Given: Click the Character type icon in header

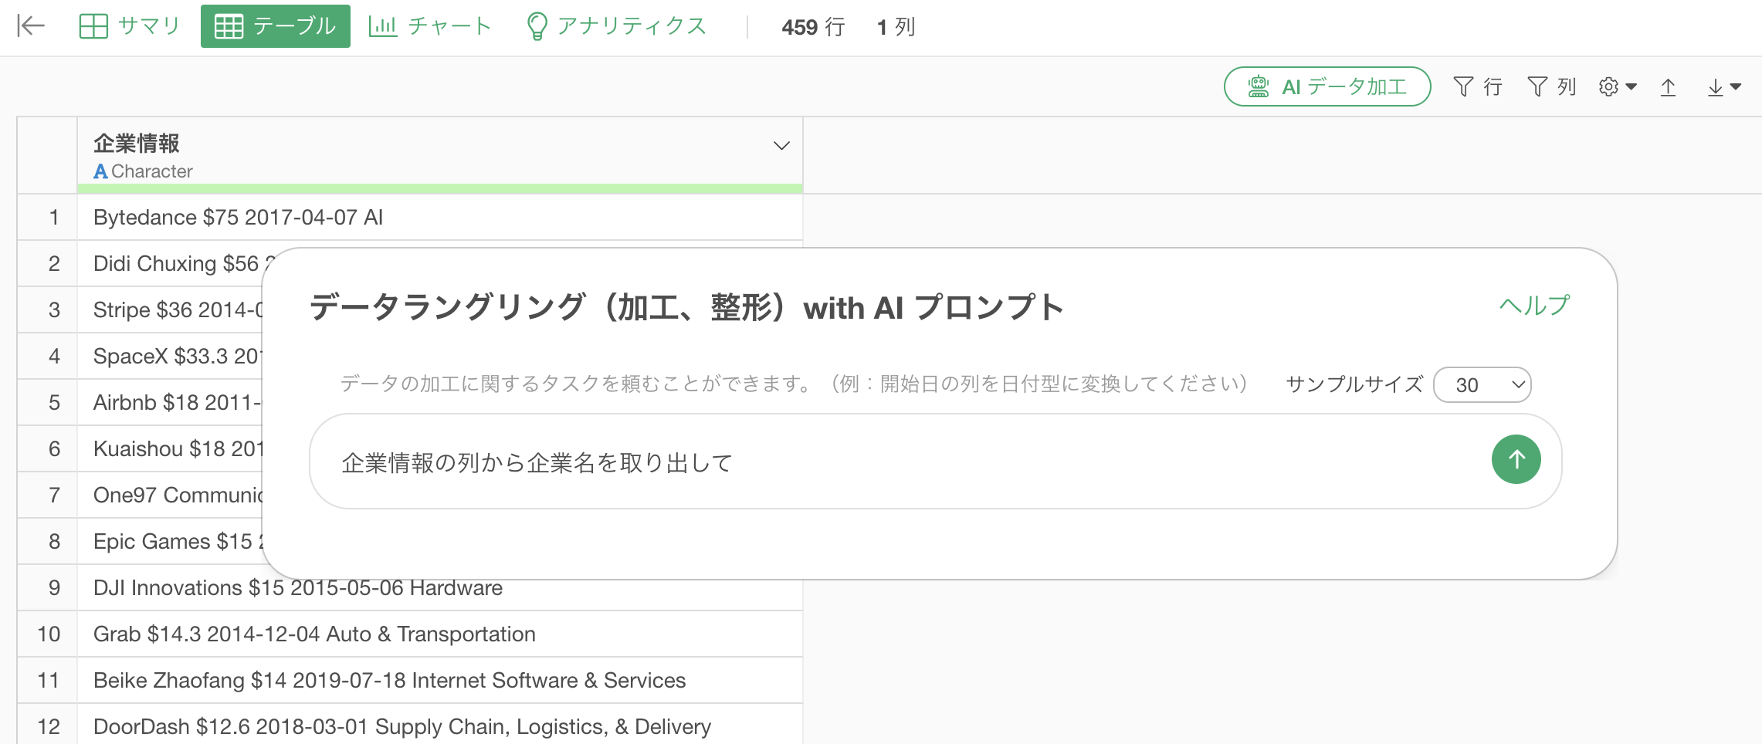Looking at the screenshot, I should pyautogui.click(x=100, y=171).
